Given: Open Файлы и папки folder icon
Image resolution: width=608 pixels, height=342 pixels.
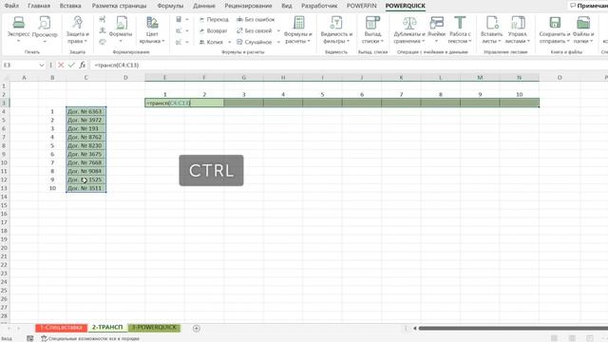Looking at the screenshot, I should pos(582,23).
